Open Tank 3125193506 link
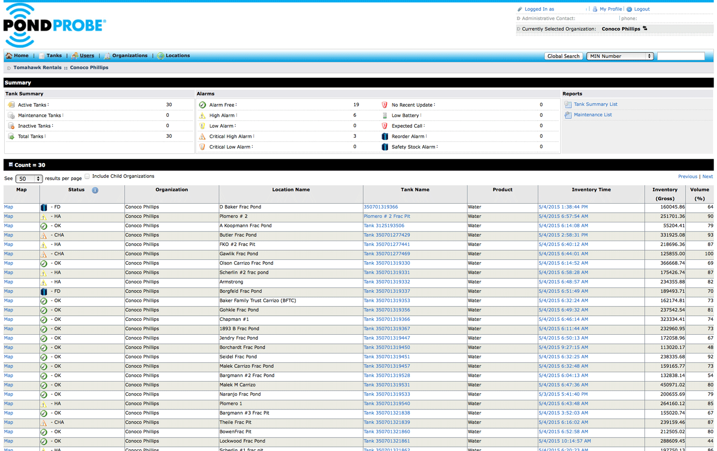 click(384, 226)
